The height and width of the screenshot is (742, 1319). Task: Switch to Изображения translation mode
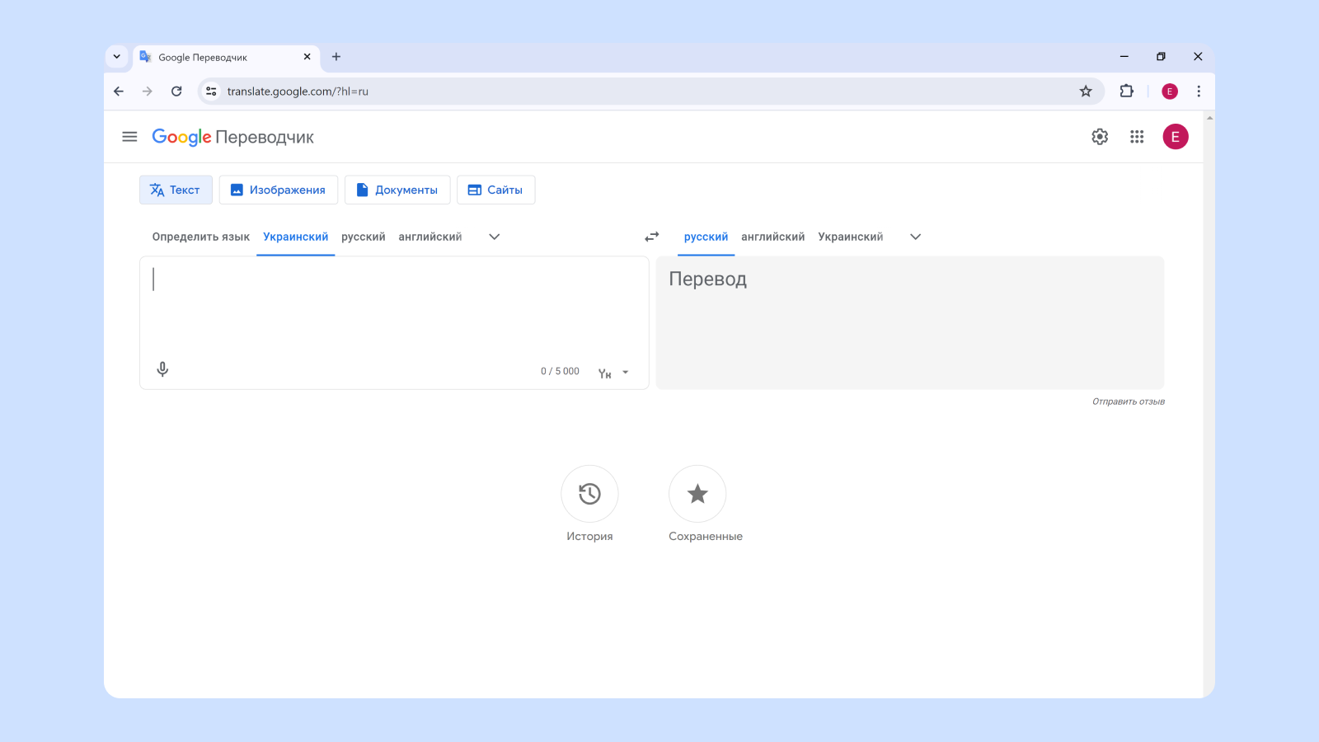[x=279, y=190]
